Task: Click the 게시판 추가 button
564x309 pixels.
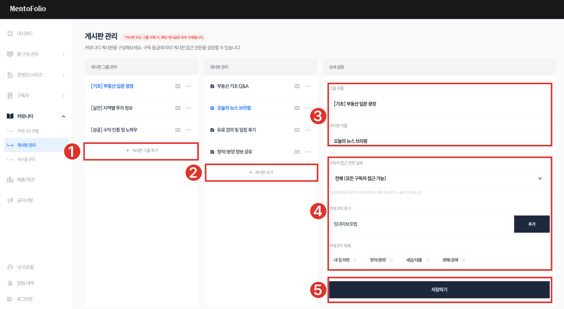Action: (261, 172)
